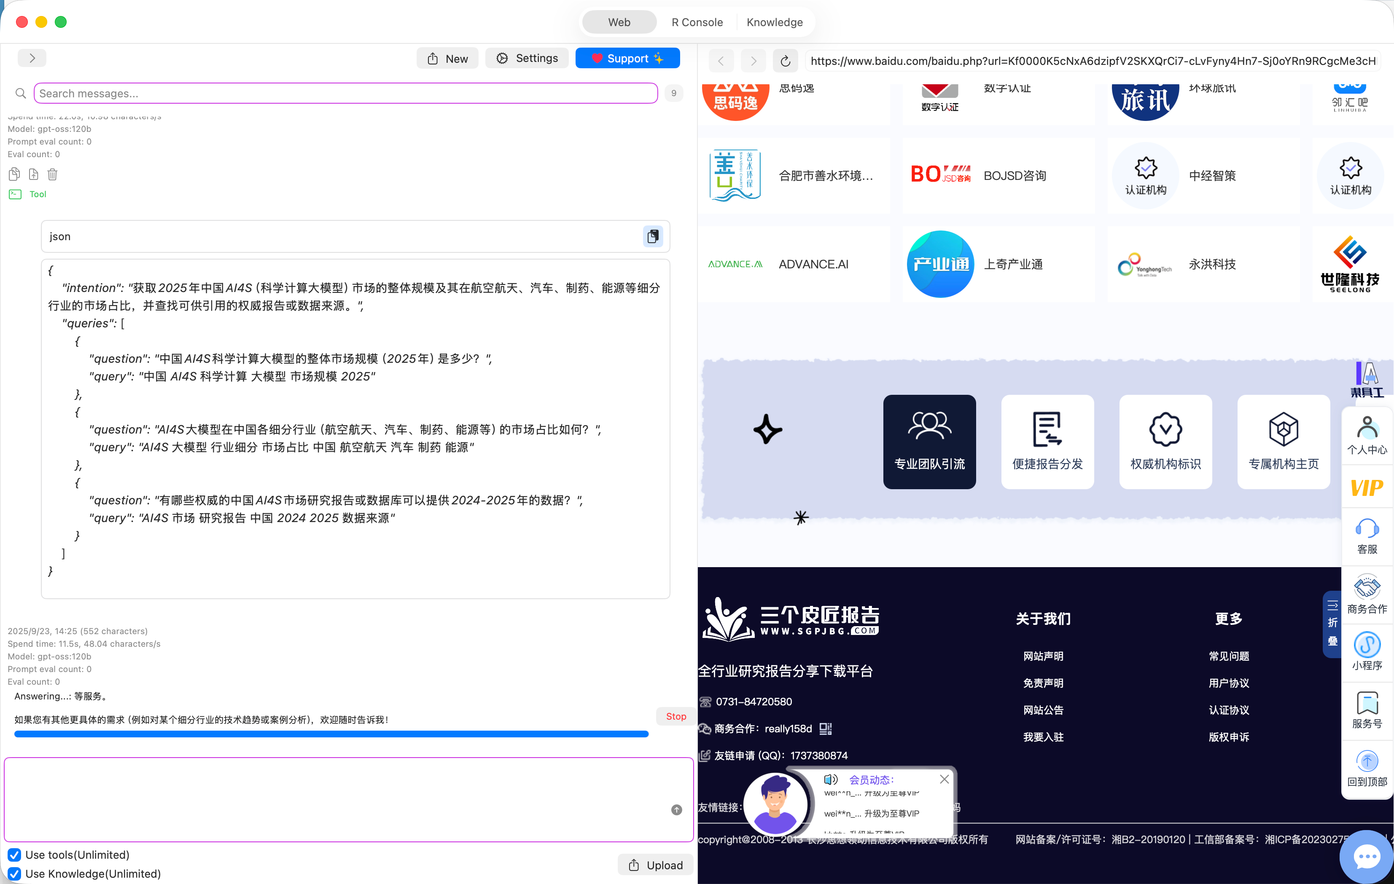Screen dimensions: 1394x884
Task: Copy the json code block
Action: [x=653, y=236]
